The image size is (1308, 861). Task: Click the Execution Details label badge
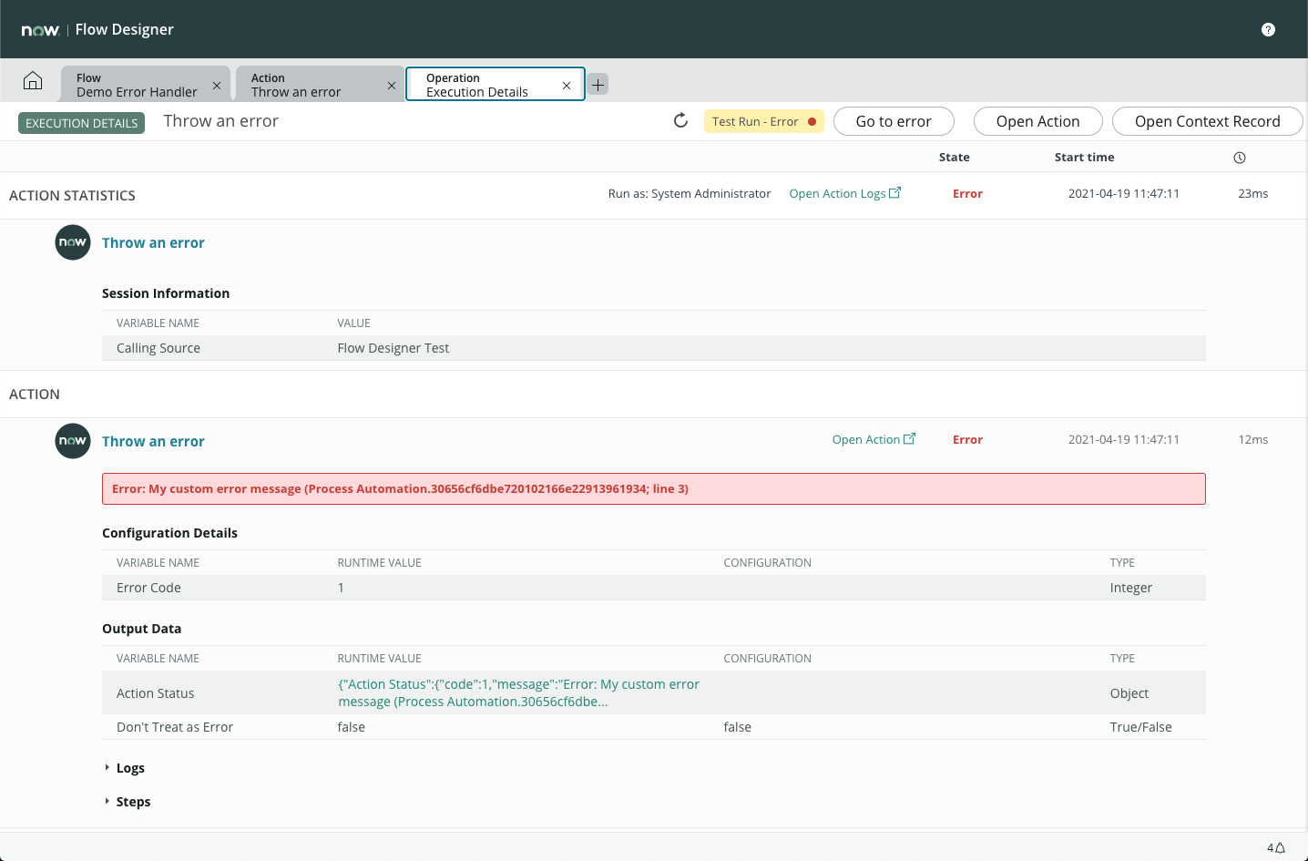(x=82, y=123)
